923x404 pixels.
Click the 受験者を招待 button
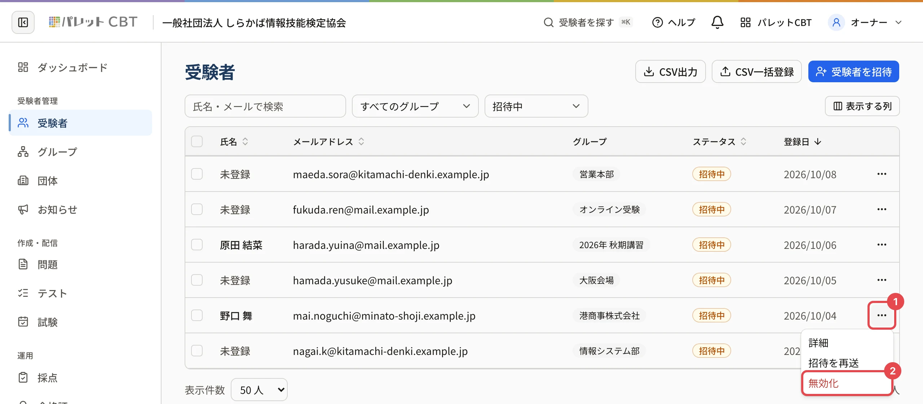[x=853, y=71]
